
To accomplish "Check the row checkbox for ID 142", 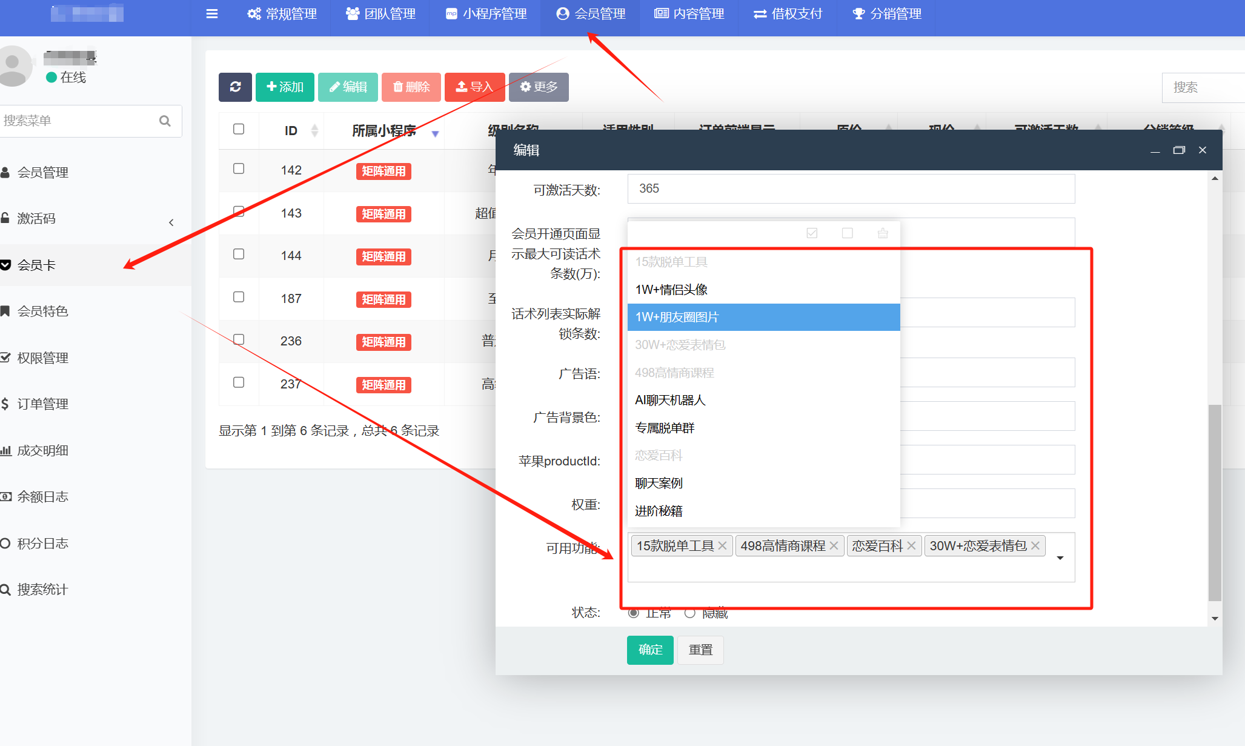I will coord(239,169).
